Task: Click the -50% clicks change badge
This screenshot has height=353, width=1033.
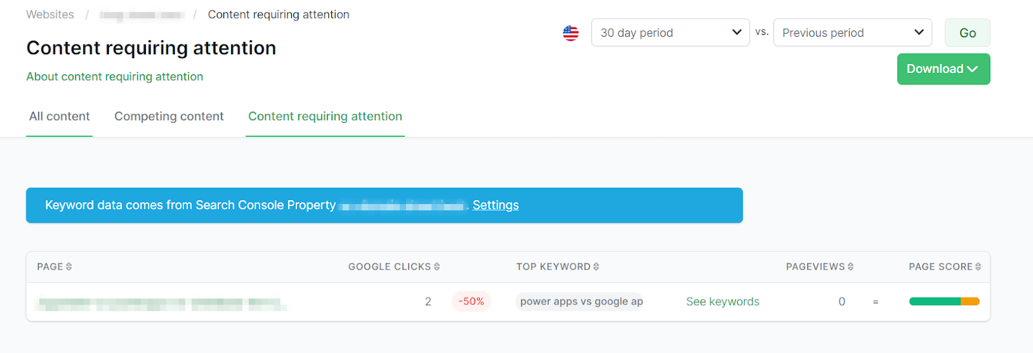Action: [471, 301]
